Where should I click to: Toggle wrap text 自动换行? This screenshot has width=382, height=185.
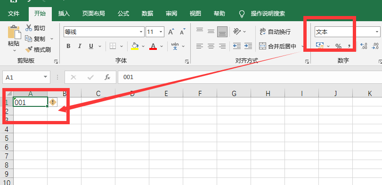(x=275, y=32)
